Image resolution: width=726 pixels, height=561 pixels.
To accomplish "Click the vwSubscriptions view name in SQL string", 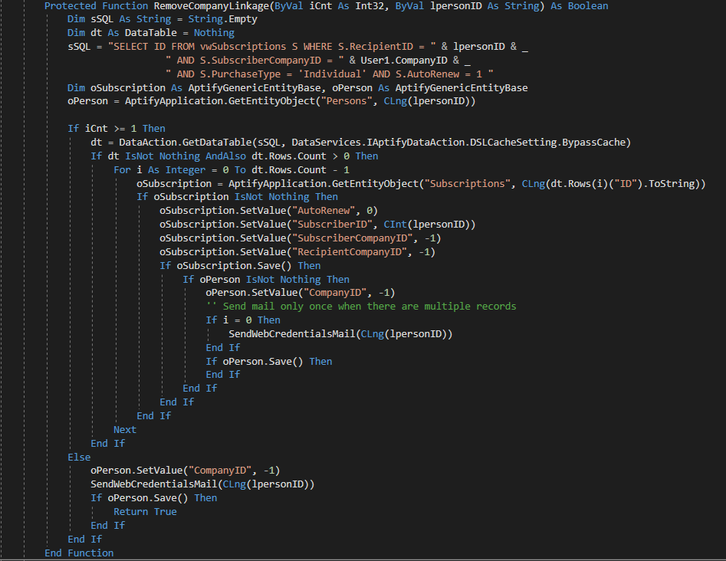I will 243,47.
